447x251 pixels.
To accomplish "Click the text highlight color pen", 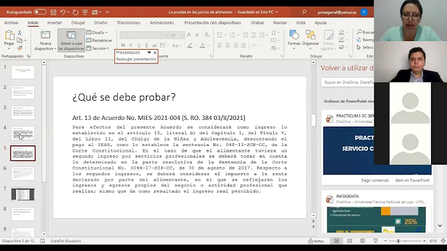I will coord(190,45).
